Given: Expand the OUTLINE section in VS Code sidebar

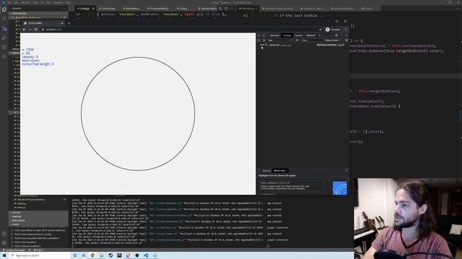Looking at the screenshot, I should point(38,213).
